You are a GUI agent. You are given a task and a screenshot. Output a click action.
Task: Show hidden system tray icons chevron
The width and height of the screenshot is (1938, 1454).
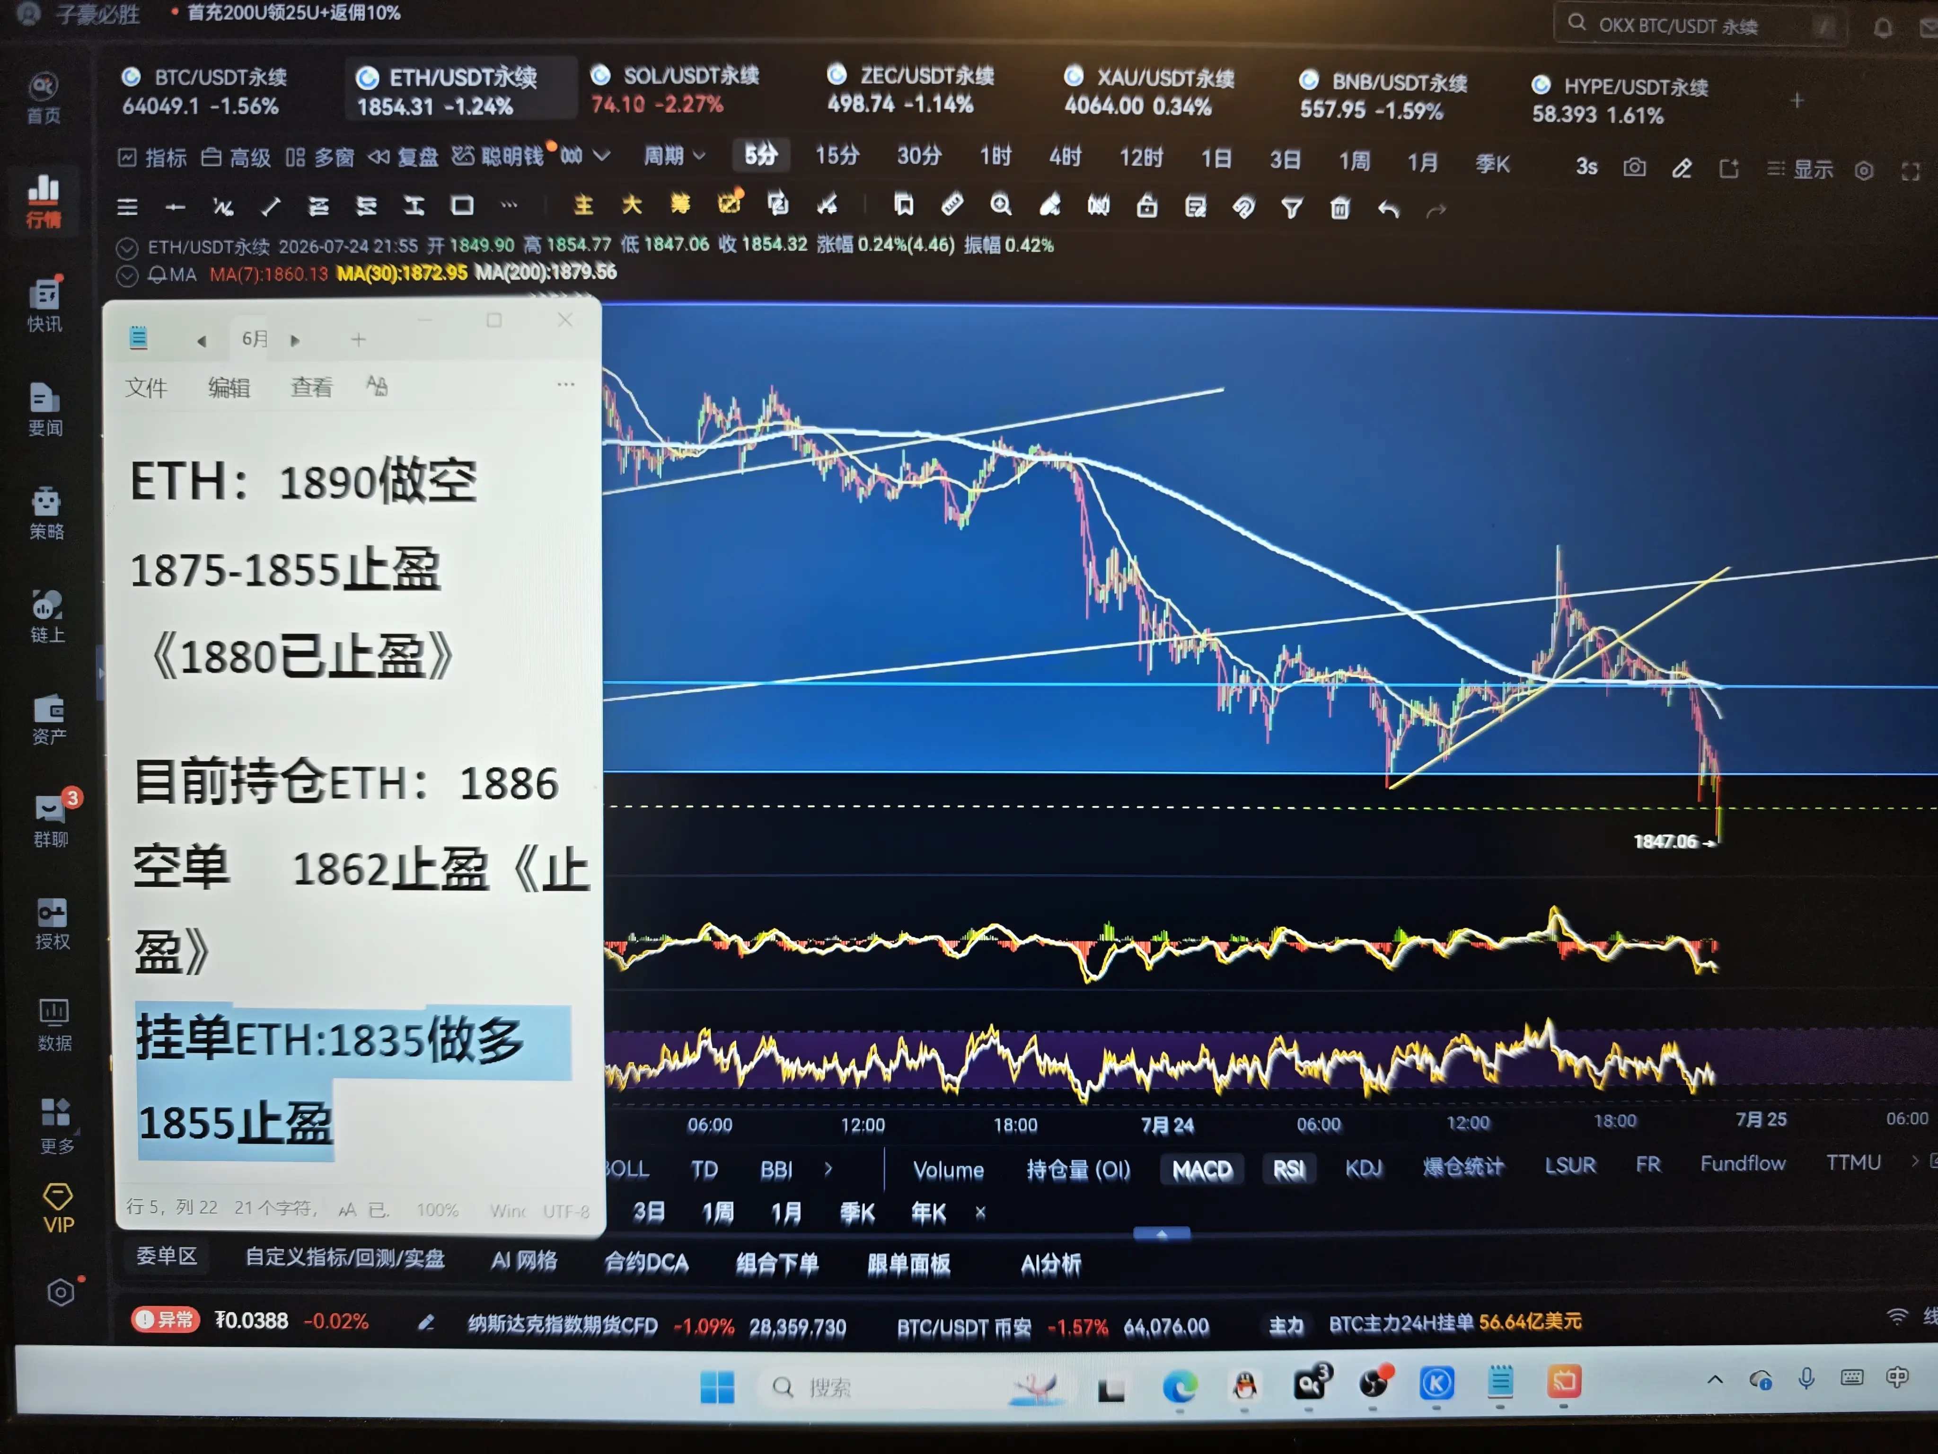[x=1715, y=1380]
